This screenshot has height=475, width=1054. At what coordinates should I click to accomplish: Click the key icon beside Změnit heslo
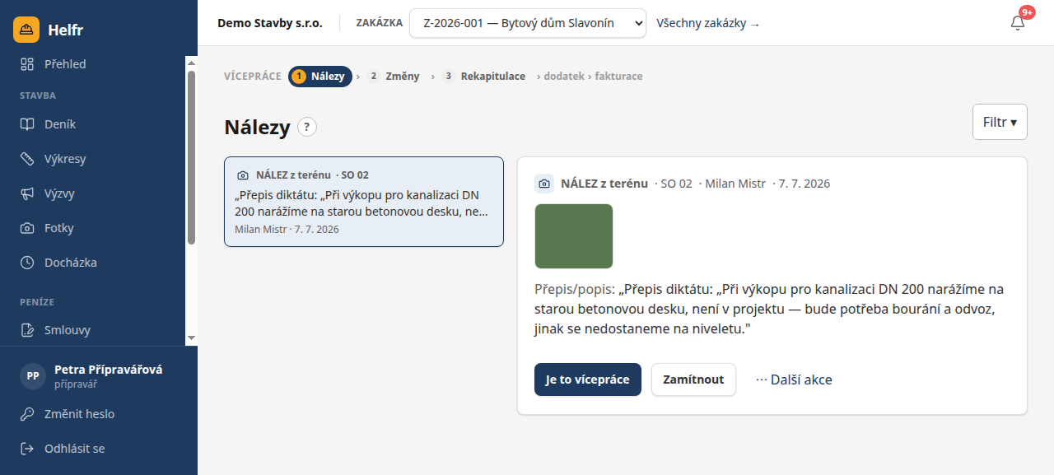coord(27,414)
